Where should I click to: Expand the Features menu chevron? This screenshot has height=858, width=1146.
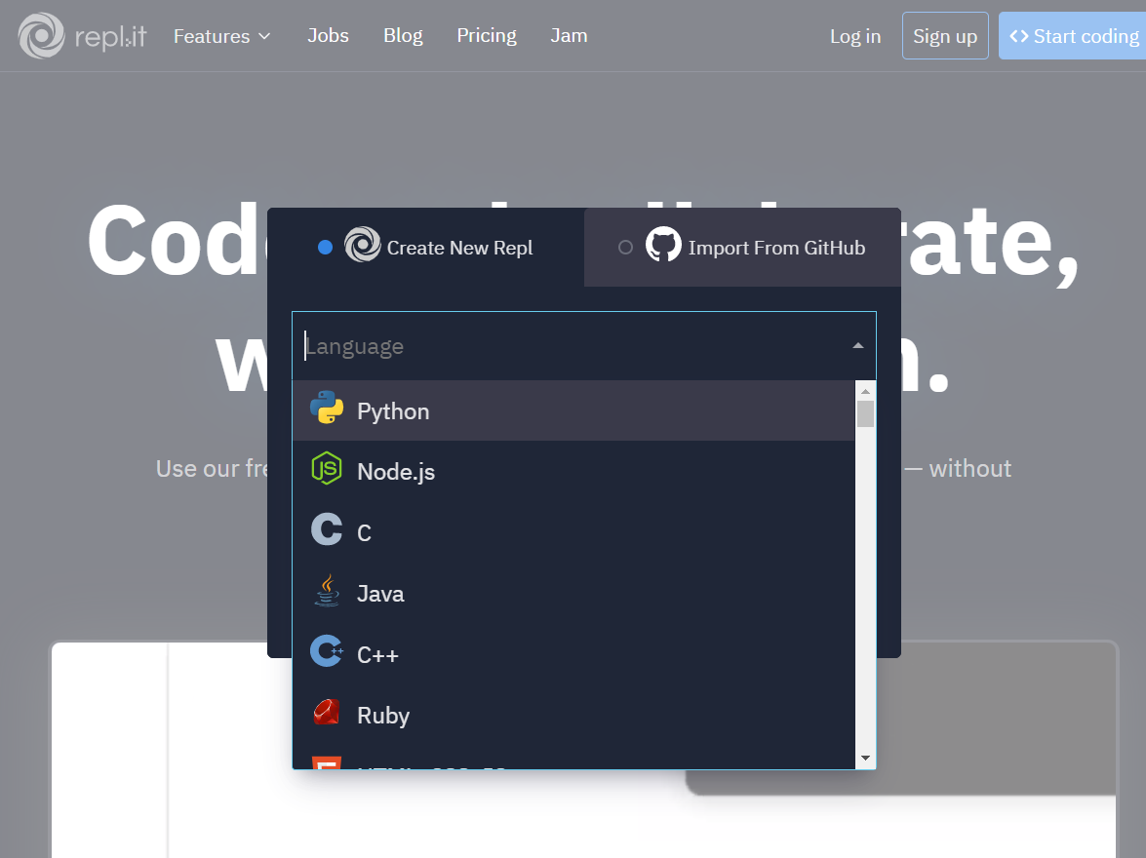[x=264, y=36]
